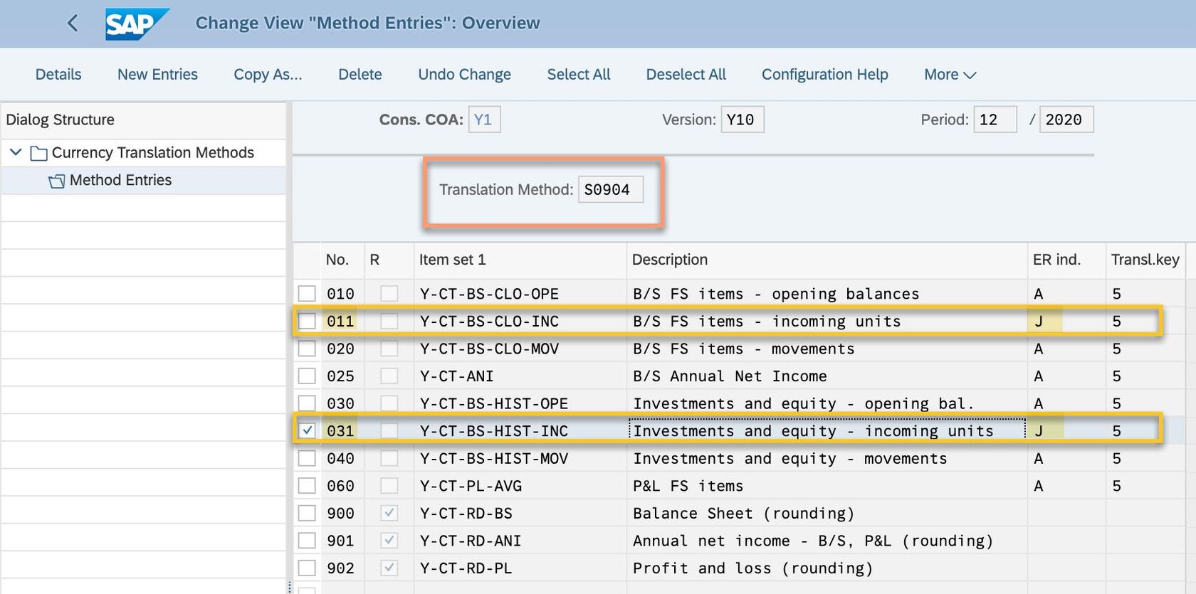Select row checkbox for entry 020
Image resolution: width=1196 pixels, height=594 pixels.
click(307, 349)
